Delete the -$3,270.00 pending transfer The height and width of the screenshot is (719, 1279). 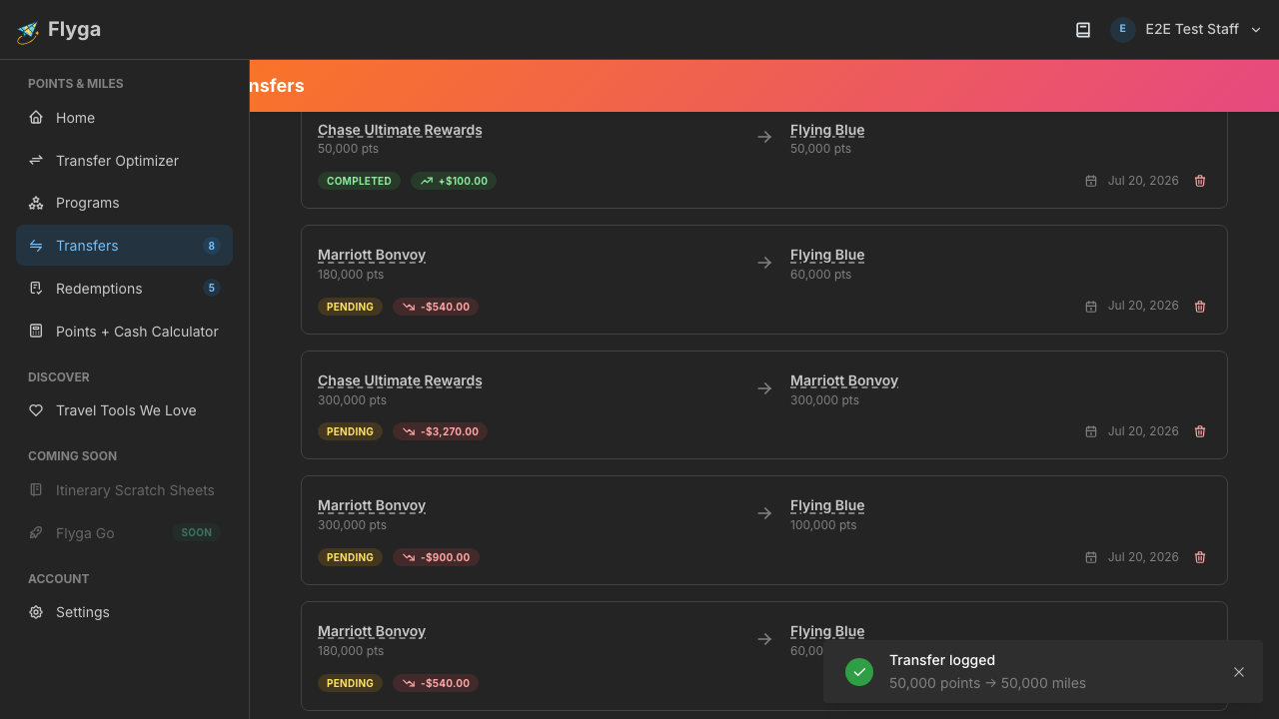[x=1200, y=431]
